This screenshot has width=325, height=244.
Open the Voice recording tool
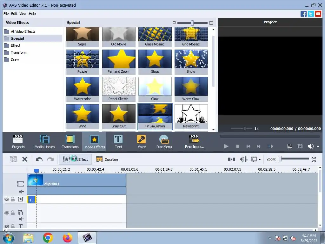(x=142, y=142)
